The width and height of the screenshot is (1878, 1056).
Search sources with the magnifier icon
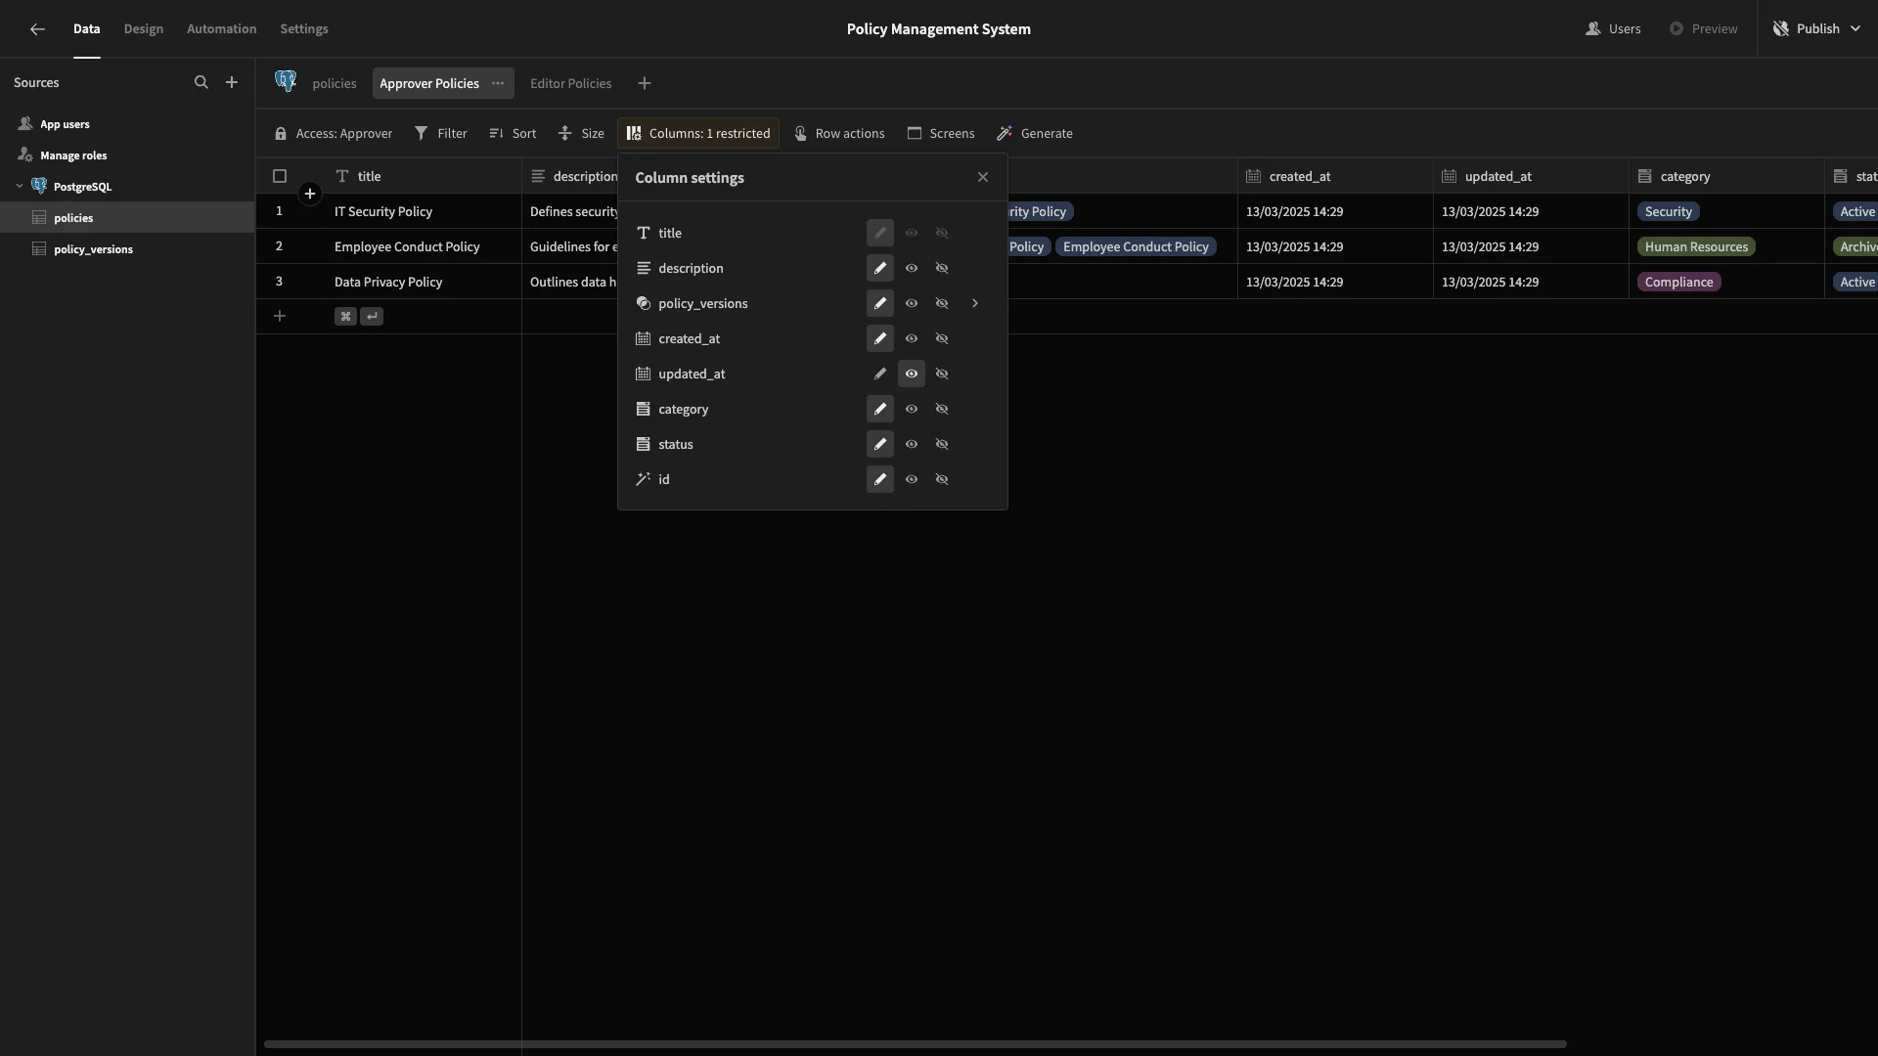201,83
